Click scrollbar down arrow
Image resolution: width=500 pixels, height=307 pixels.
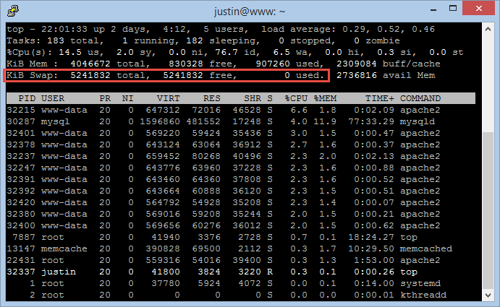click(488, 295)
